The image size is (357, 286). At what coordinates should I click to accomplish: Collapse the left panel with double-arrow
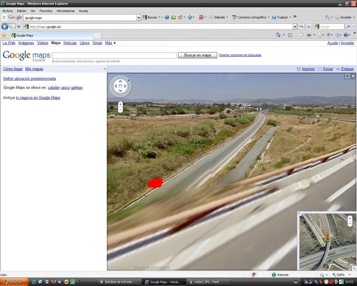[105, 69]
